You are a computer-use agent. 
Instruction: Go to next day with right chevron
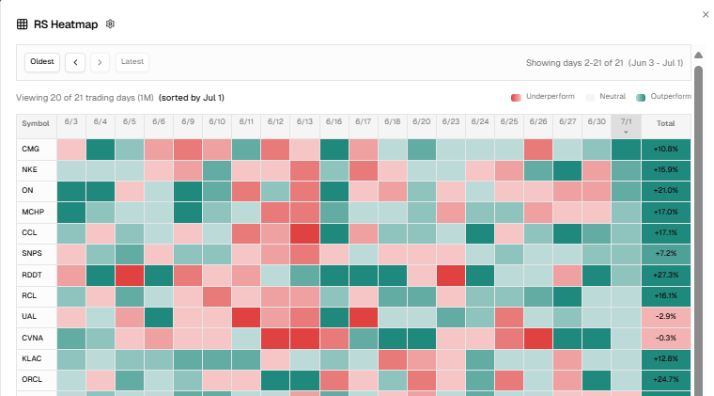coord(100,62)
